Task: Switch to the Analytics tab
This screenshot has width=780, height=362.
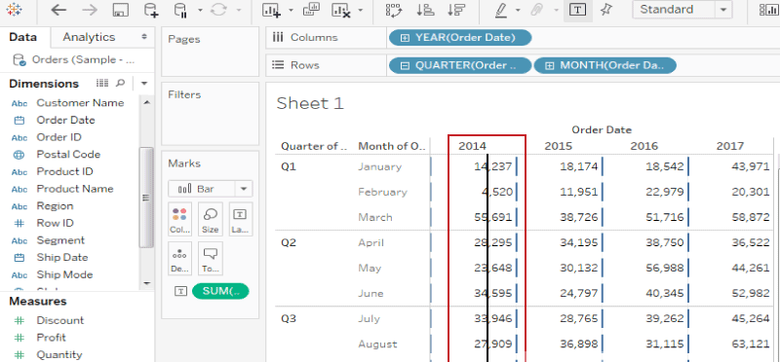Action: (x=89, y=37)
